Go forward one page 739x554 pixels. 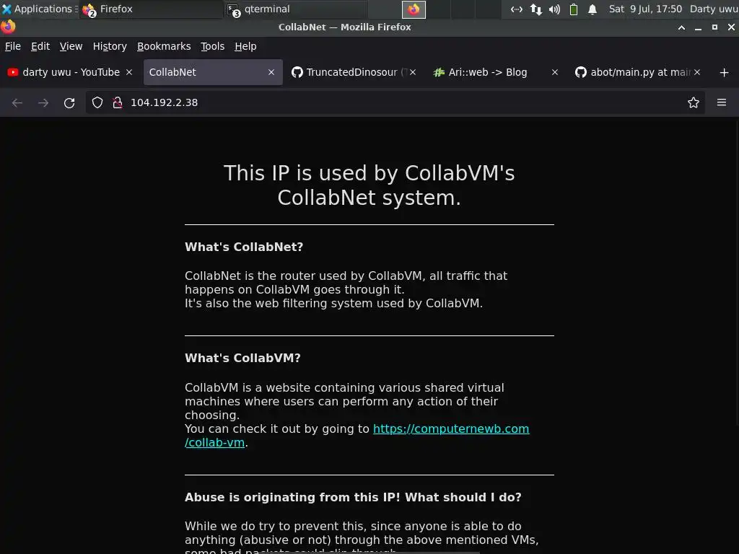pos(43,102)
